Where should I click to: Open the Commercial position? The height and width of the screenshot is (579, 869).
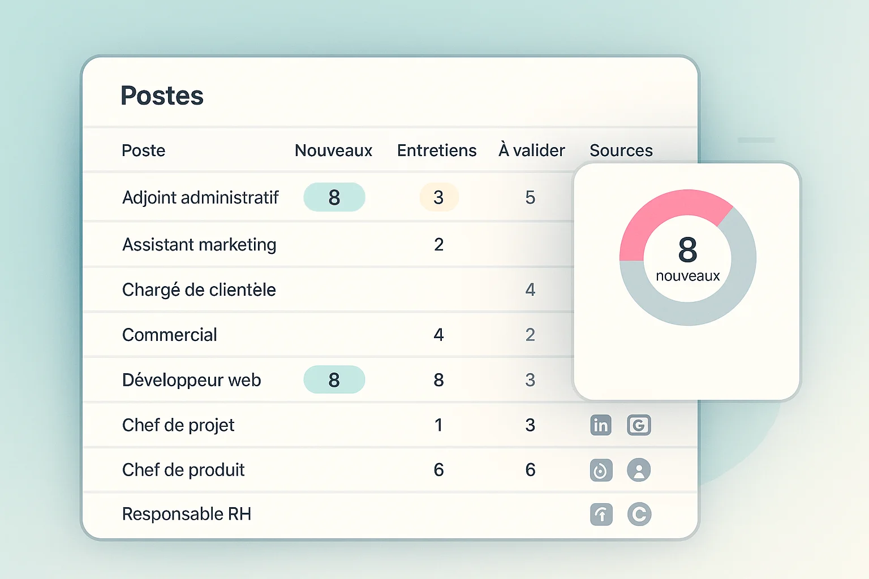coord(170,335)
